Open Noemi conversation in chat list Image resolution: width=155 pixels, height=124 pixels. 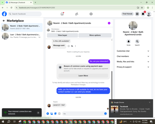tap(22, 27)
